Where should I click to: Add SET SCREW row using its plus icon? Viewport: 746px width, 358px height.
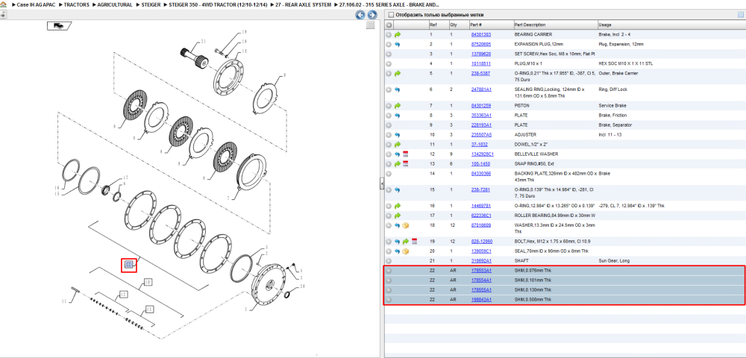coord(389,54)
